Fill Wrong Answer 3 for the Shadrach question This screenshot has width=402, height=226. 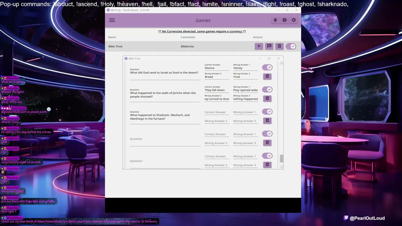(x=245, y=121)
